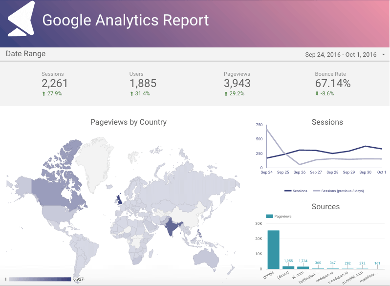Screen dimensions: 390x286
Task: Open the date range dropdown arrow
Action: pos(384,55)
